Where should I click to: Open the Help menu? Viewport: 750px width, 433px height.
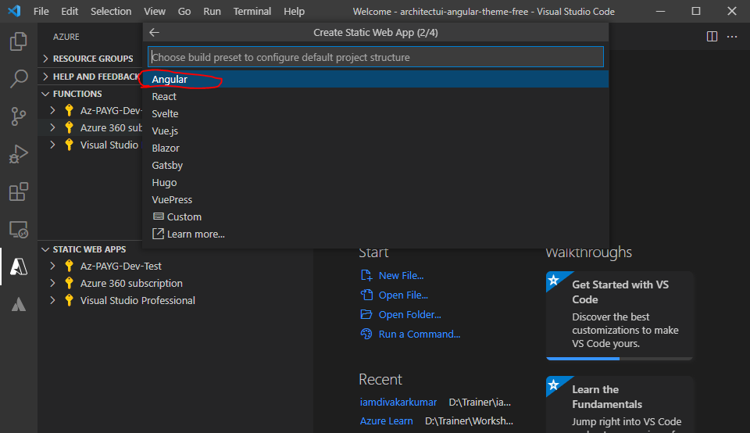point(294,11)
